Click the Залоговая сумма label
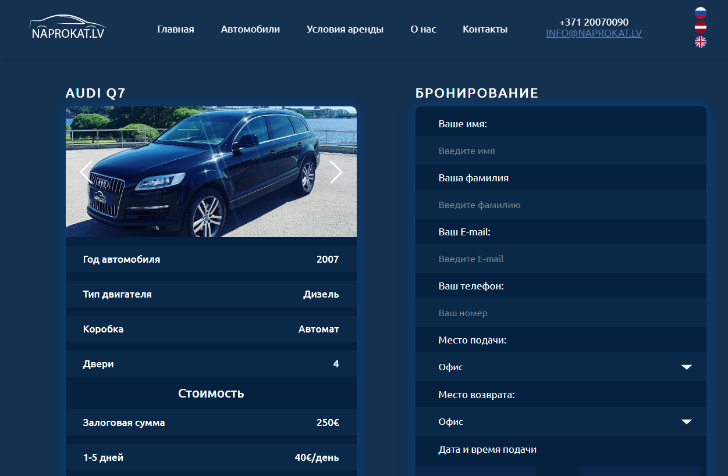 [x=124, y=423]
